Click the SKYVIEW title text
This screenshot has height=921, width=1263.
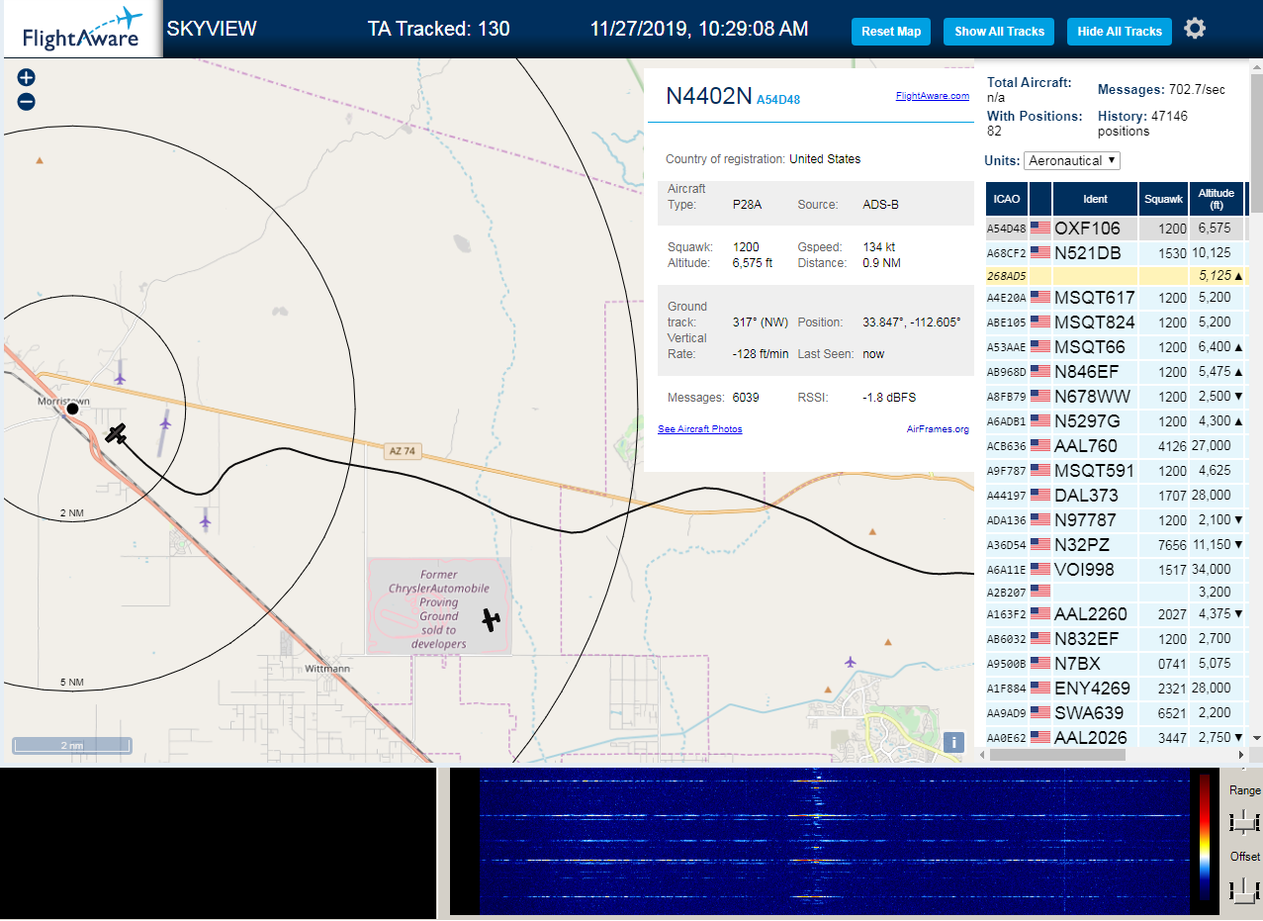(x=212, y=29)
